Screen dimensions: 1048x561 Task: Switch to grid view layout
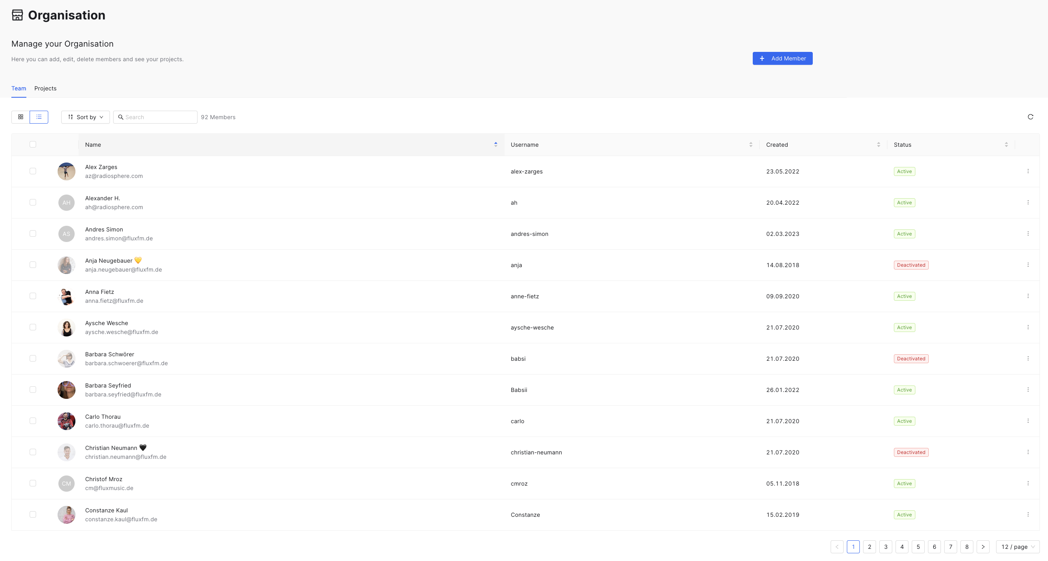pyautogui.click(x=21, y=117)
